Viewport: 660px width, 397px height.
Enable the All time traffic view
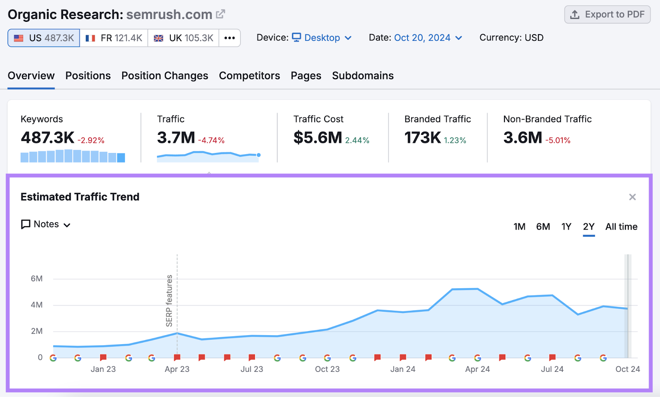tap(621, 226)
